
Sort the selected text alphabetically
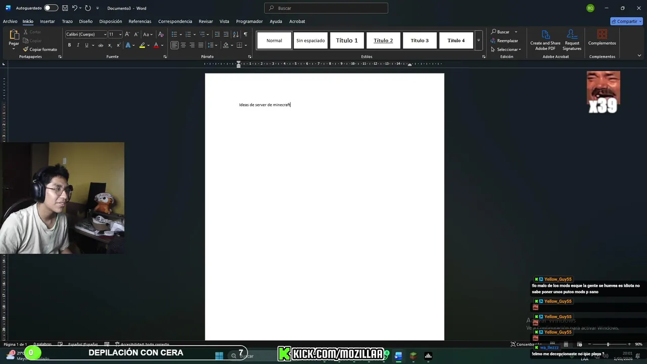click(236, 34)
